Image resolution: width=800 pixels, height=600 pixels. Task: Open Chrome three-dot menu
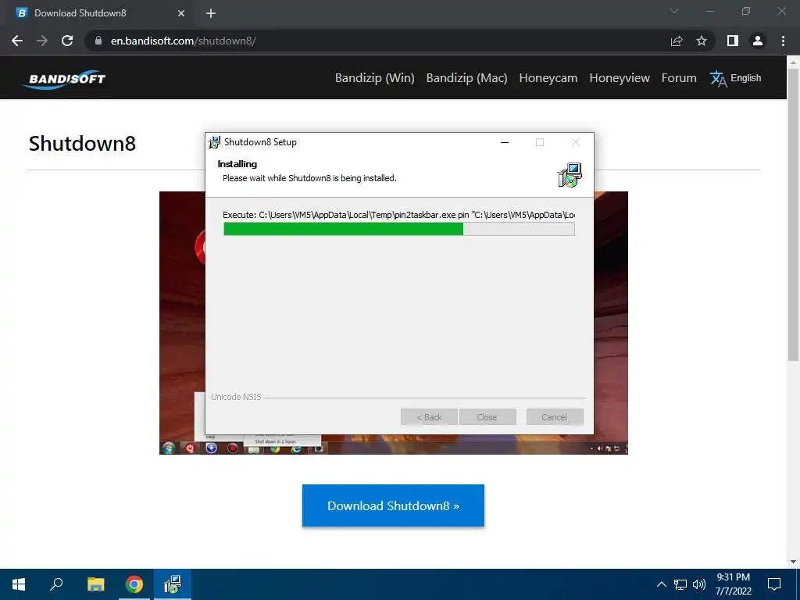(783, 41)
